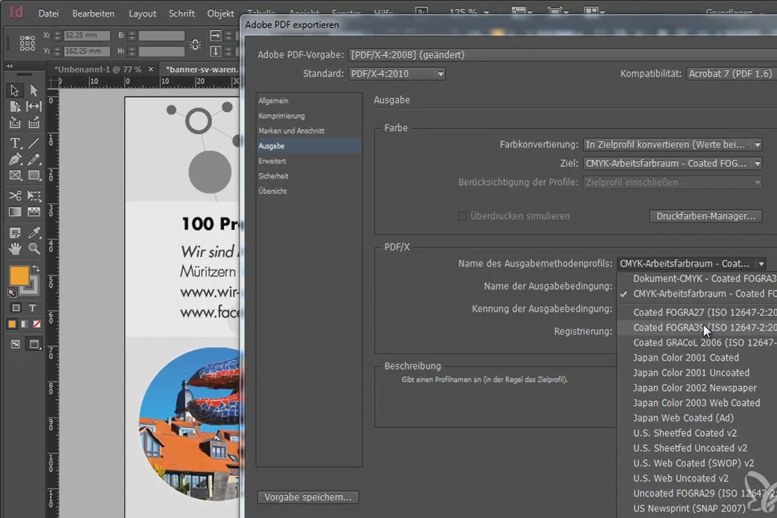Image resolution: width=777 pixels, height=518 pixels.
Task: Apply gradient to the selection
Action: [25, 324]
